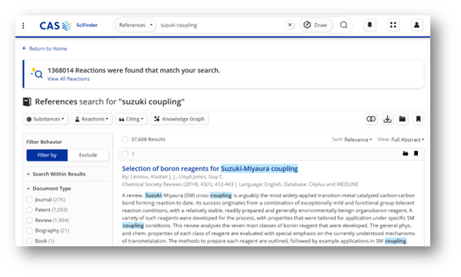
Task: Open the notifications bell icon
Action: click(x=370, y=25)
